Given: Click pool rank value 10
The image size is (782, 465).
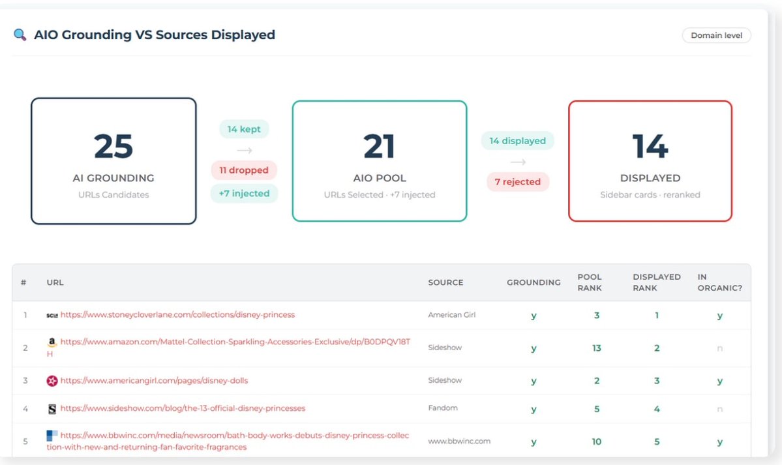Looking at the screenshot, I should (597, 442).
